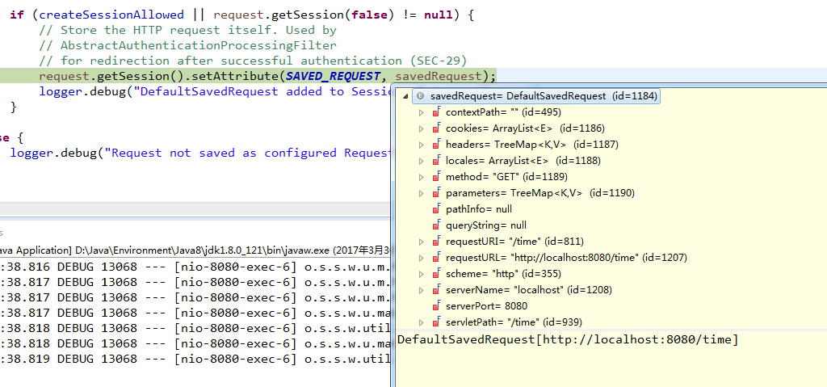Image resolution: width=827 pixels, height=387 pixels.
Task: Click the scheme field icon
Action: pos(436,274)
